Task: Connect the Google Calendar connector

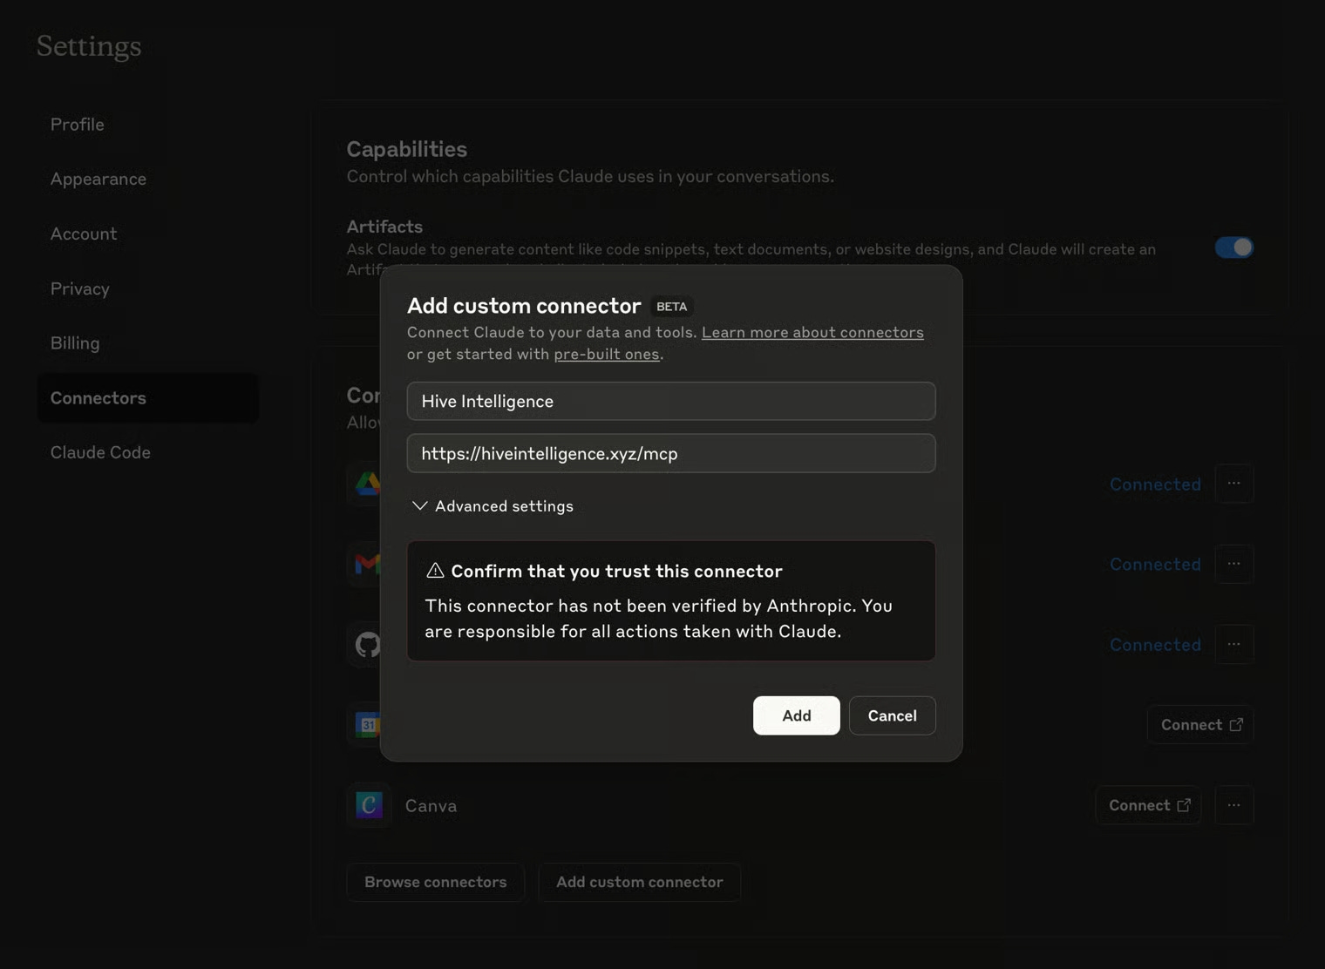Action: coord(1200,725)
